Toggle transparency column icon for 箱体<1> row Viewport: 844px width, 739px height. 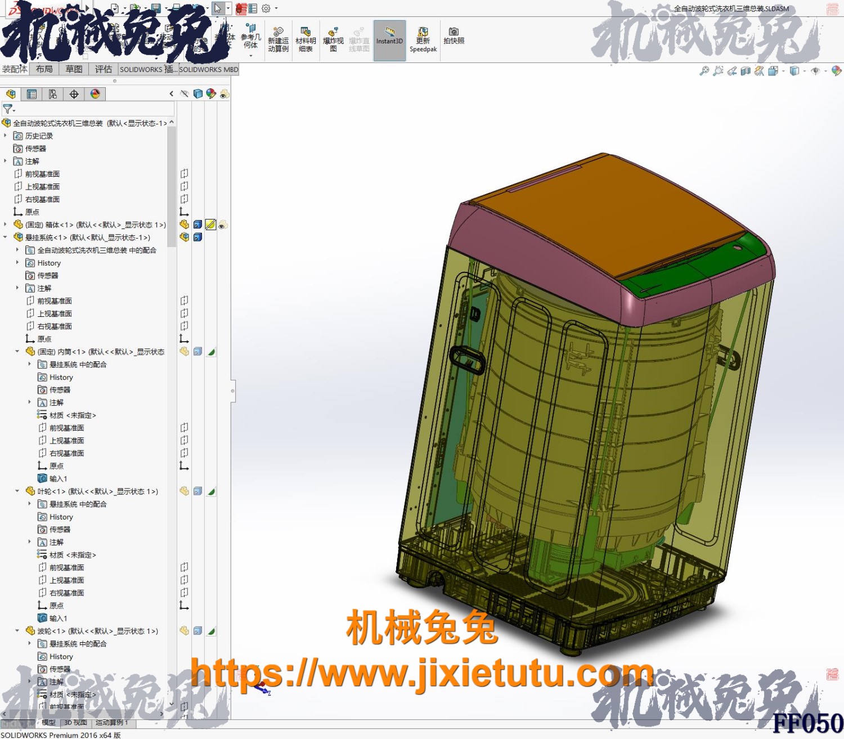223,225
